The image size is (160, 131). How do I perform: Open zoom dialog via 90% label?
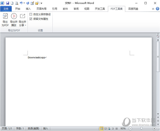tap(123, 128)
